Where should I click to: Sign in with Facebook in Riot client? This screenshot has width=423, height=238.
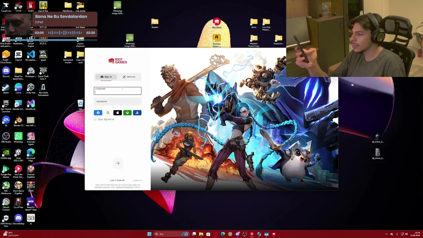[98, 113]
